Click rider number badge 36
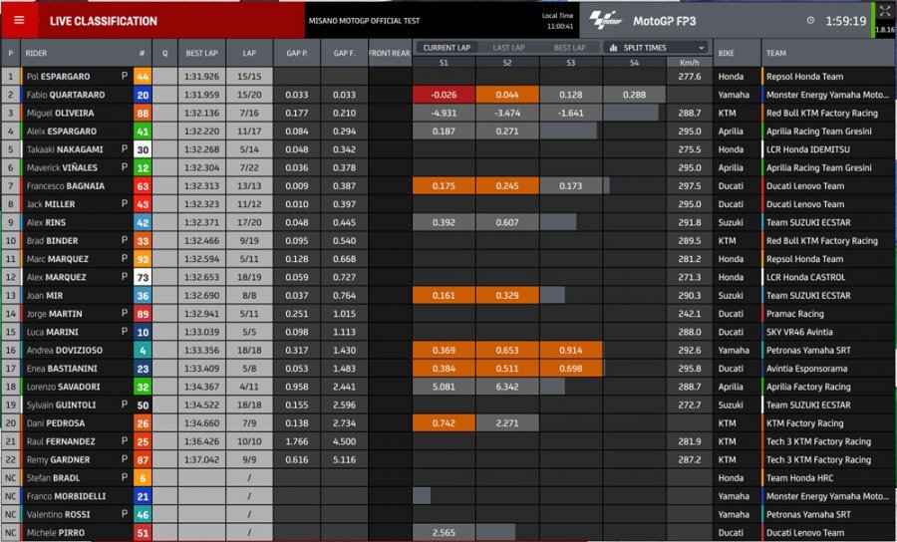 (143, 296)
